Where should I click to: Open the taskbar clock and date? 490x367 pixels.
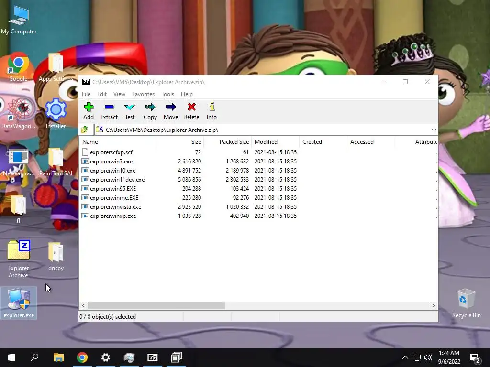pos(449,357)
